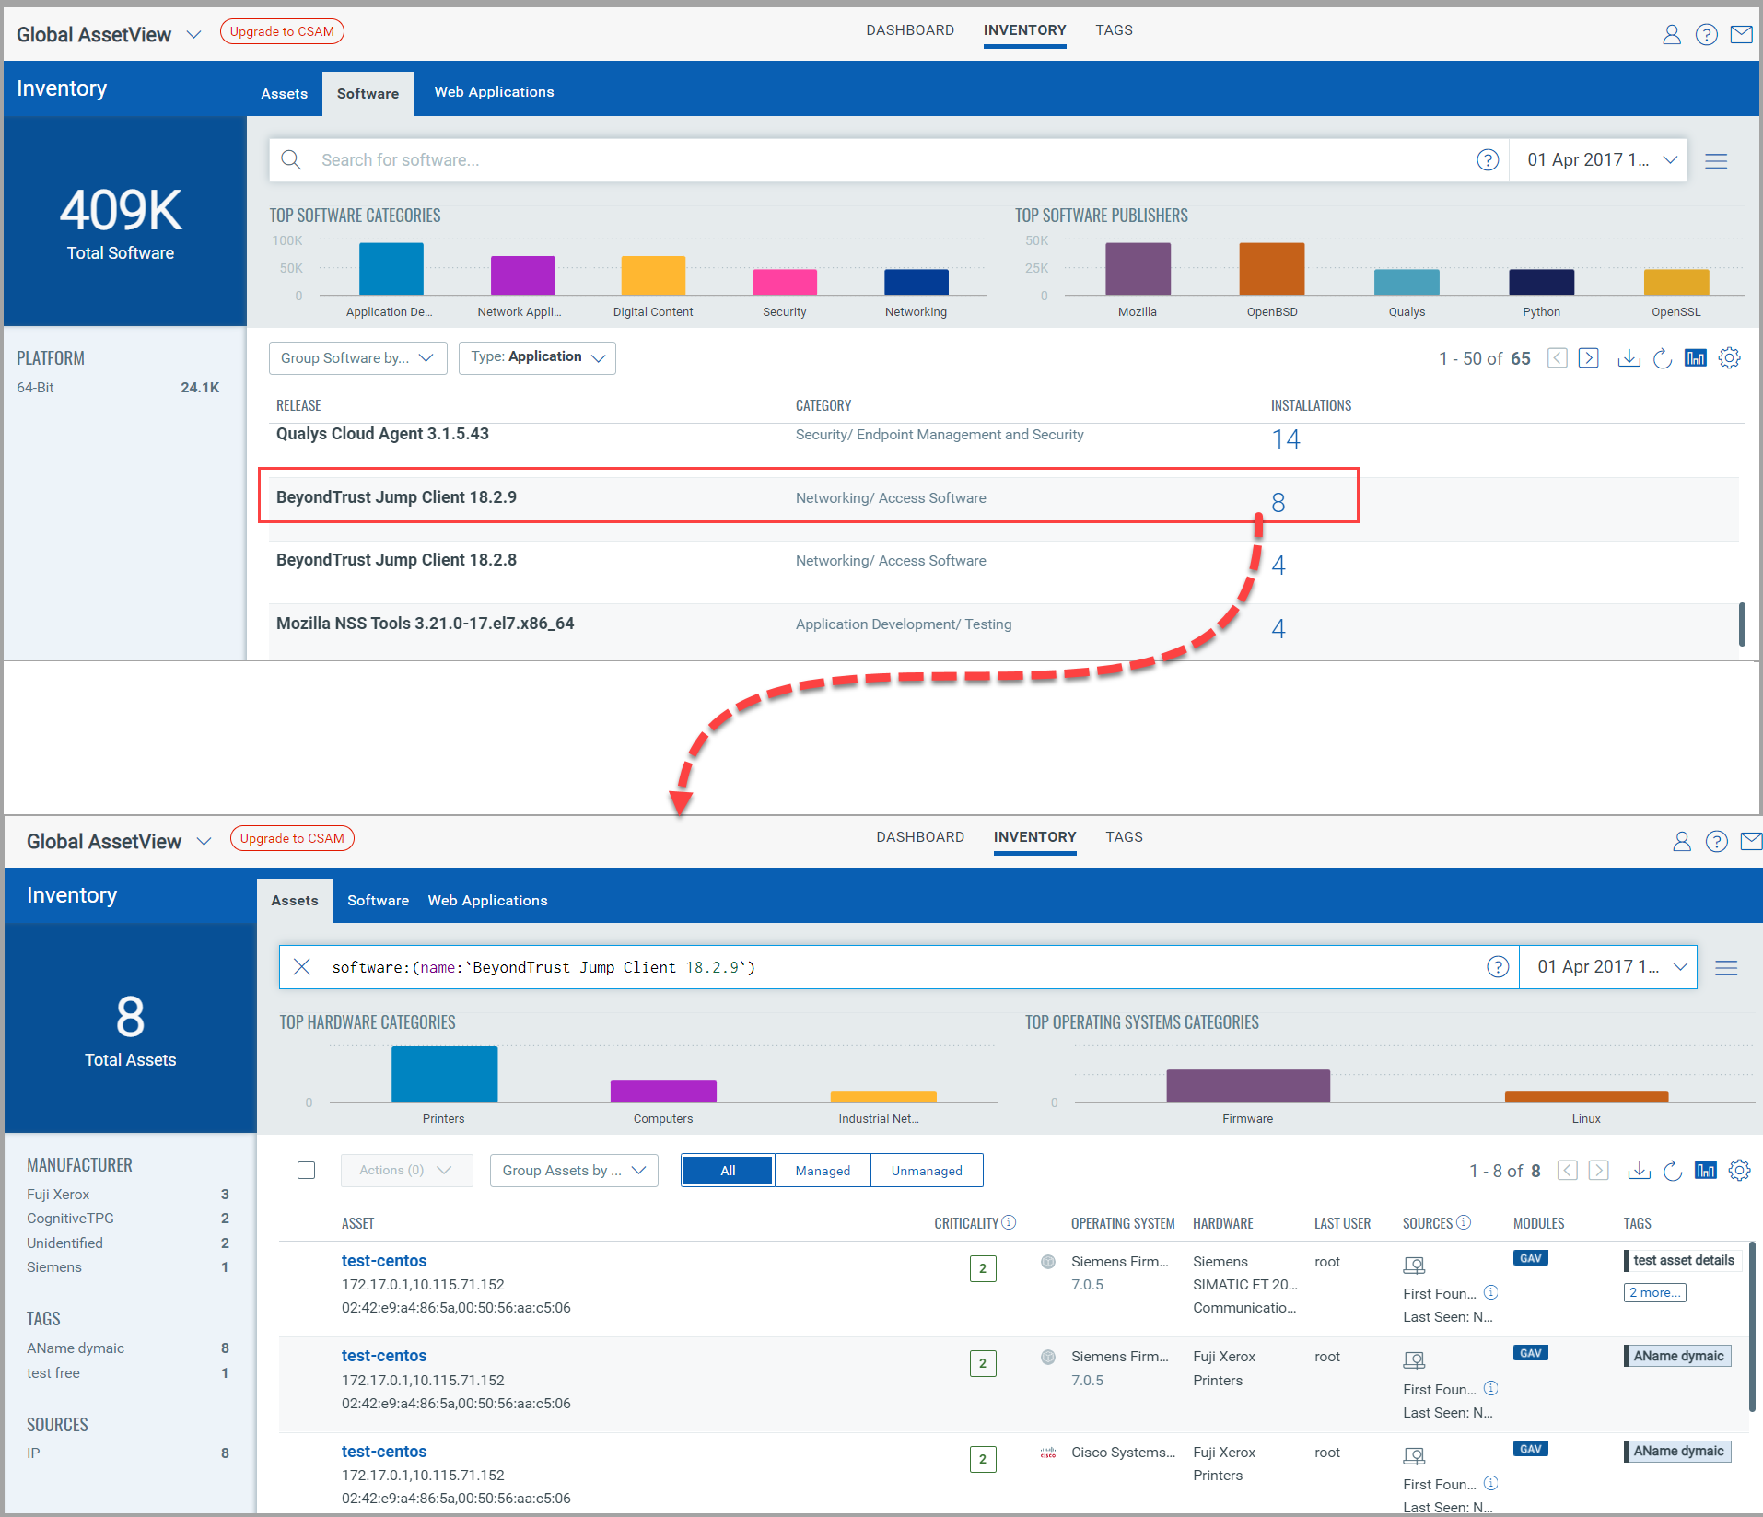The width and height of the screenshot is (1763, 1517).
Task: Open user profile icon in top header
Action: coord(1672,35)
